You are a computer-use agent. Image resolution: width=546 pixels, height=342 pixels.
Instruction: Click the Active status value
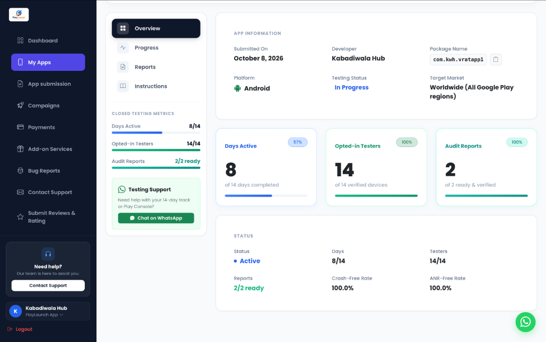click(x=250, y=261)
